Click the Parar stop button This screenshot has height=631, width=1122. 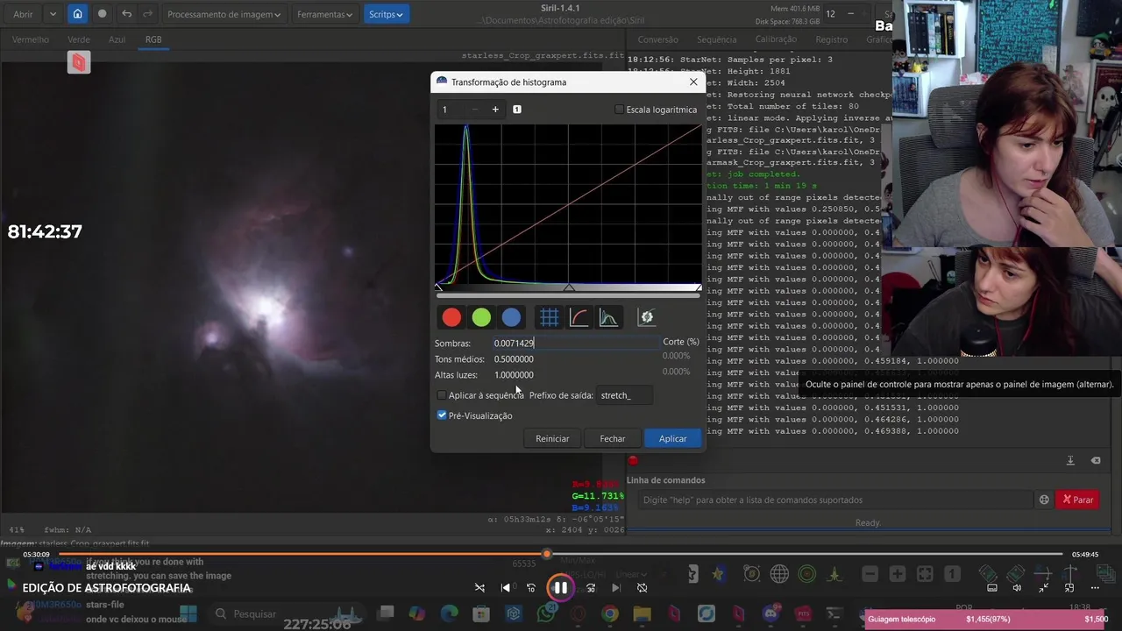tap(1078, 500)
